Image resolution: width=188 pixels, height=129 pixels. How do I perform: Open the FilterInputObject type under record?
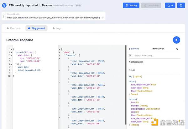coord(144,91)
